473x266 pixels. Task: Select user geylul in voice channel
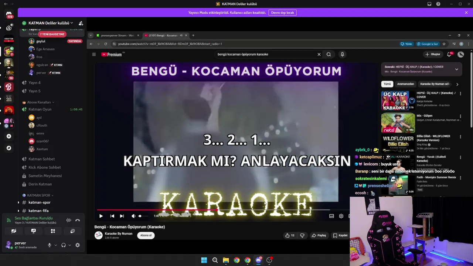pyautogui.click(x=41, y=41)
